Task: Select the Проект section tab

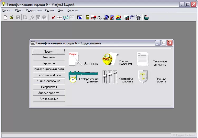Action: [x=49, y=52]
